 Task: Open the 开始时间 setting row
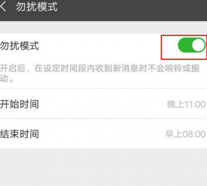point(103,104)
